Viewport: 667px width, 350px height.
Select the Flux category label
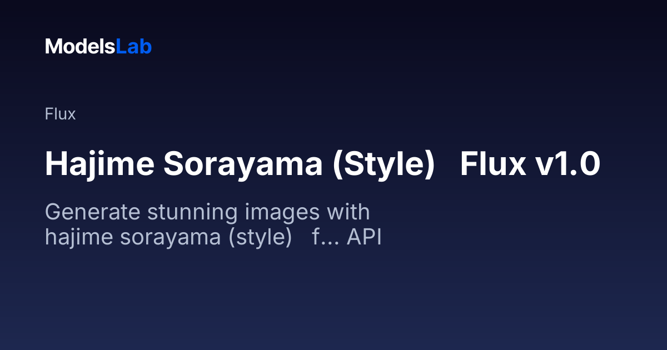tap(60, 114)
